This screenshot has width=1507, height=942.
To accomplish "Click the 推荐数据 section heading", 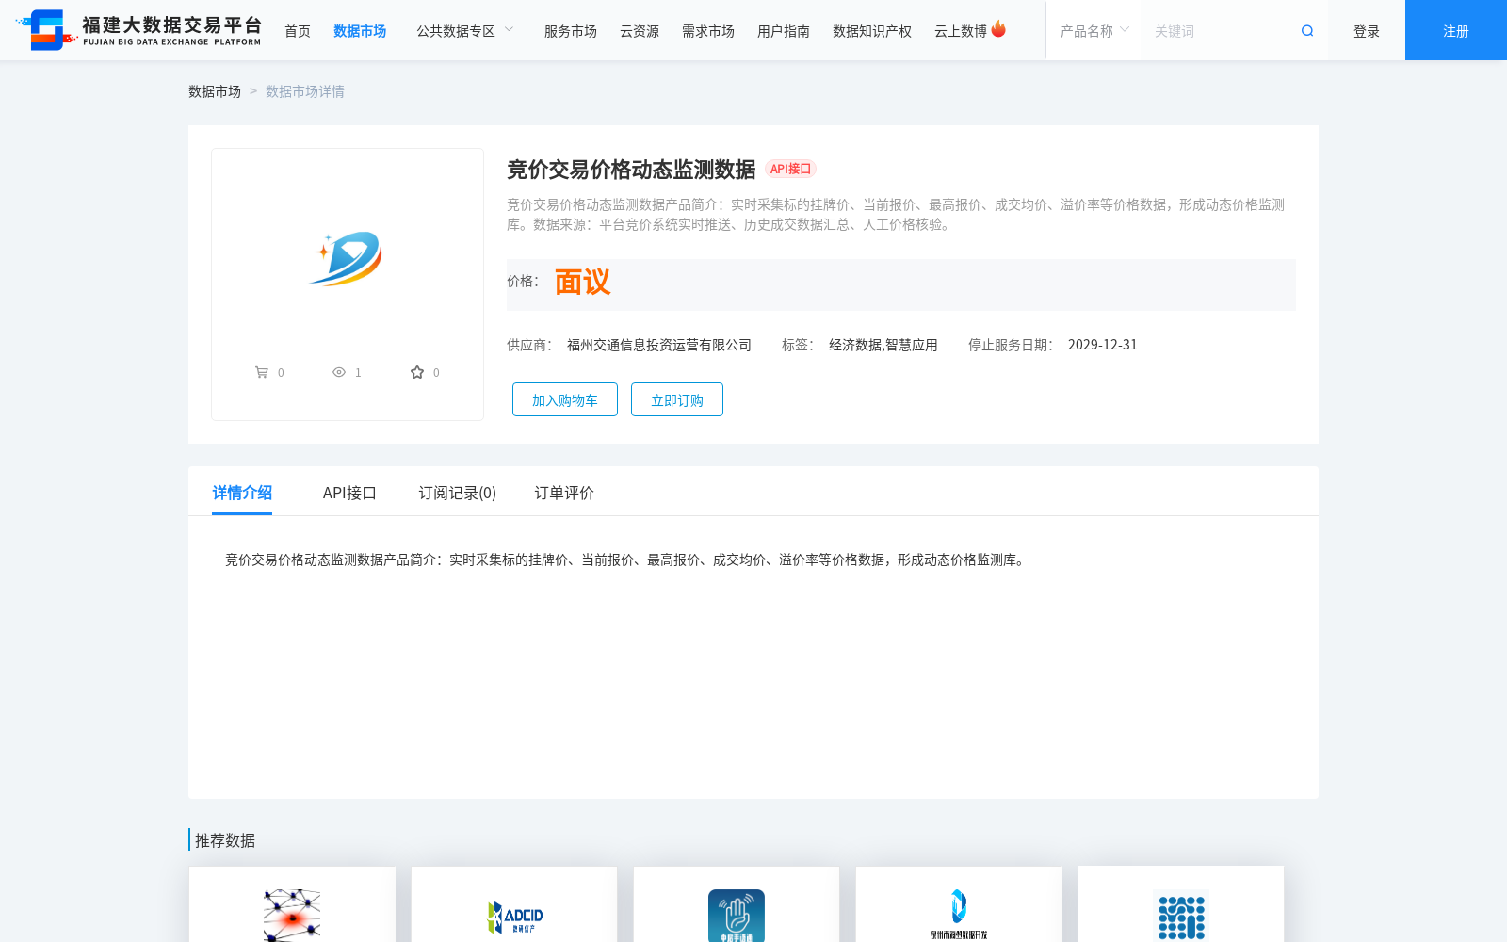I will point(225,840).
